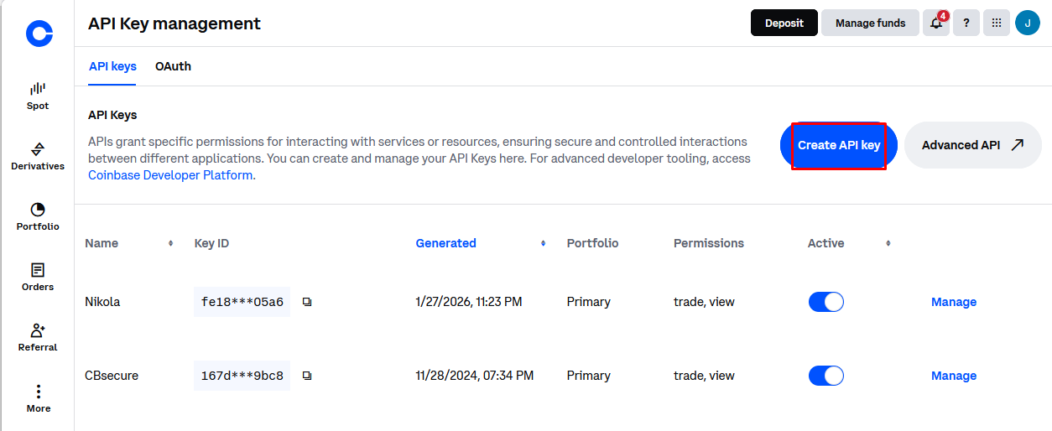The image size is (1052, 431).
Task: Click the 11/28/2024, 07:34 PM date
Action: click(475, 376)
